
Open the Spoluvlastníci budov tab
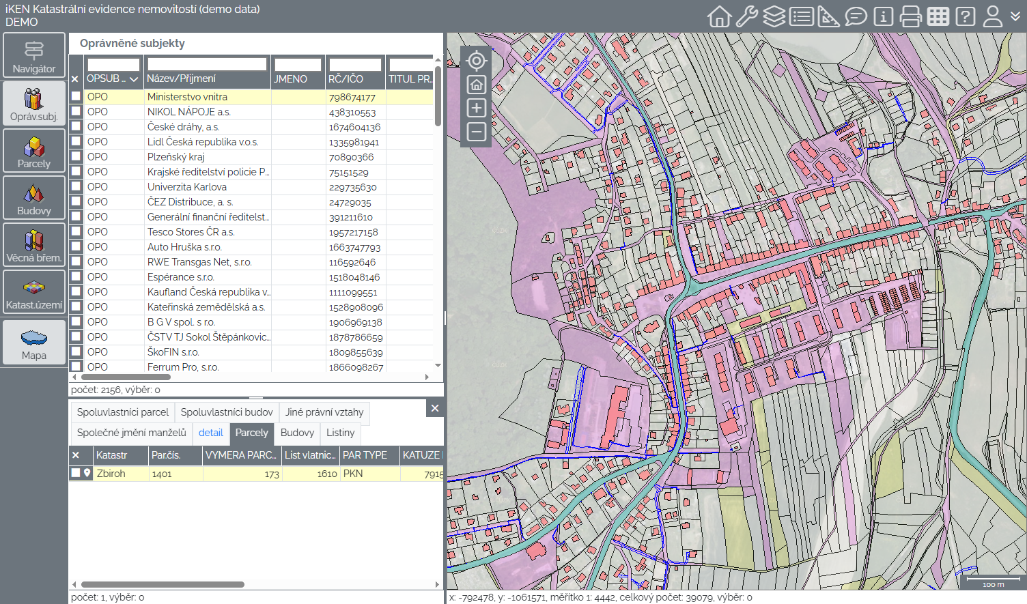(227, 412)
